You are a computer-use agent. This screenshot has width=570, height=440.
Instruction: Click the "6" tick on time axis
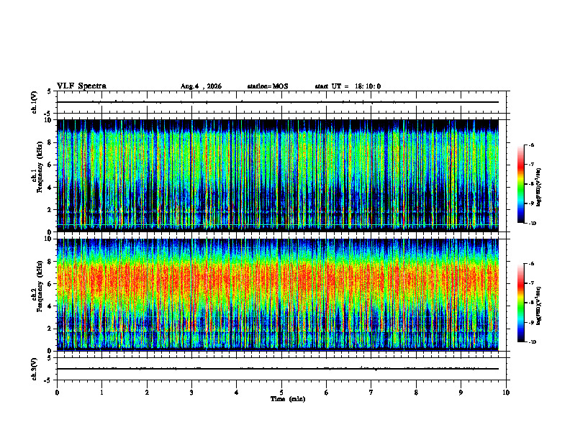pyautogui.click(x=327, y=393)
